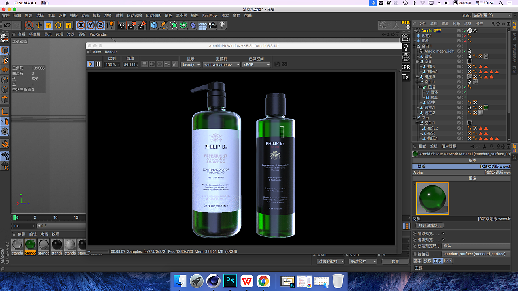
Task: Click the Arnold camera icon in sidebar
Action: 406,38
